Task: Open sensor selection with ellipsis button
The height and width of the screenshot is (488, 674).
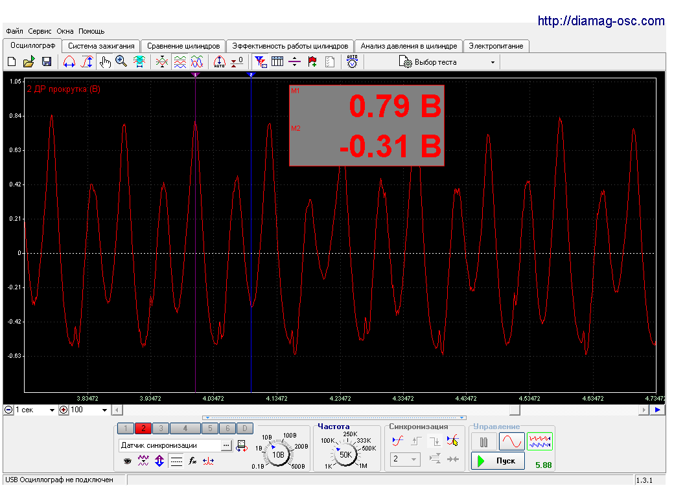Action: click(226, 445)
